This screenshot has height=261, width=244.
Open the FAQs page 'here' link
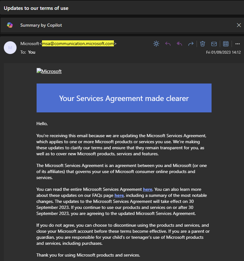[x=119, y=195]
